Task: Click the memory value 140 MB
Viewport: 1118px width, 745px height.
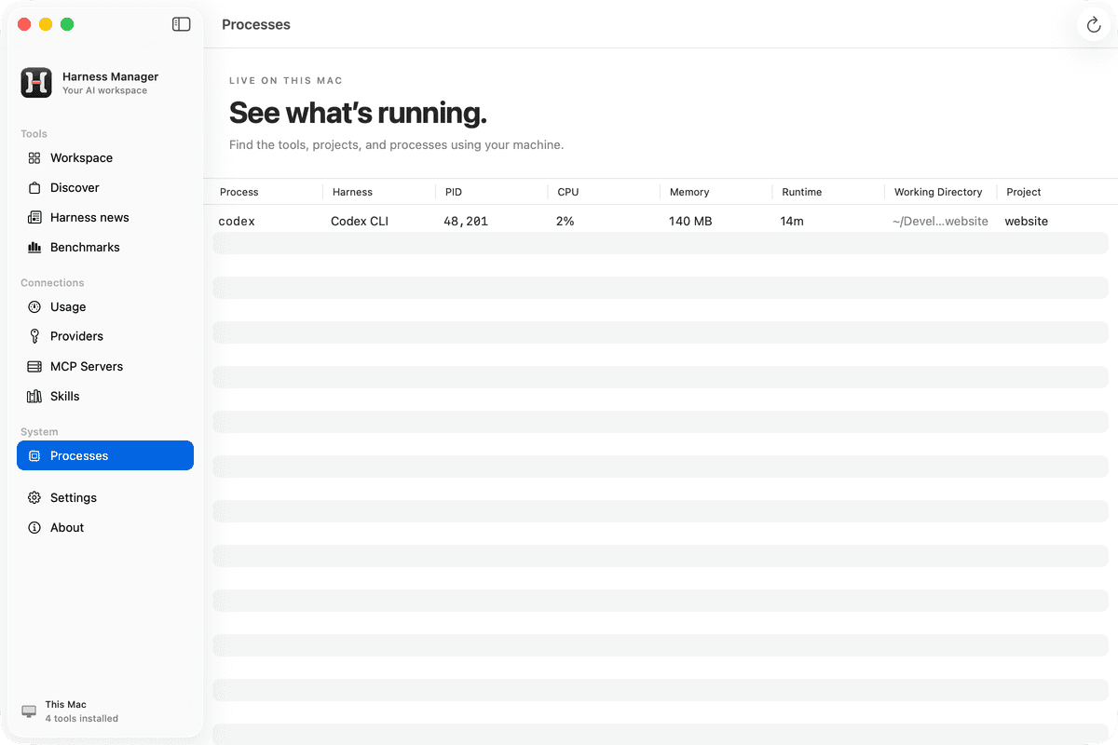Action: (x=690, y=222)
